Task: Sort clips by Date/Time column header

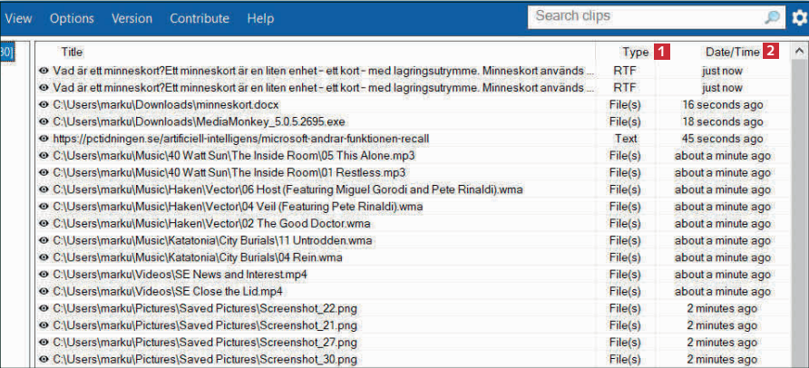Action: (x=732, y=52)
